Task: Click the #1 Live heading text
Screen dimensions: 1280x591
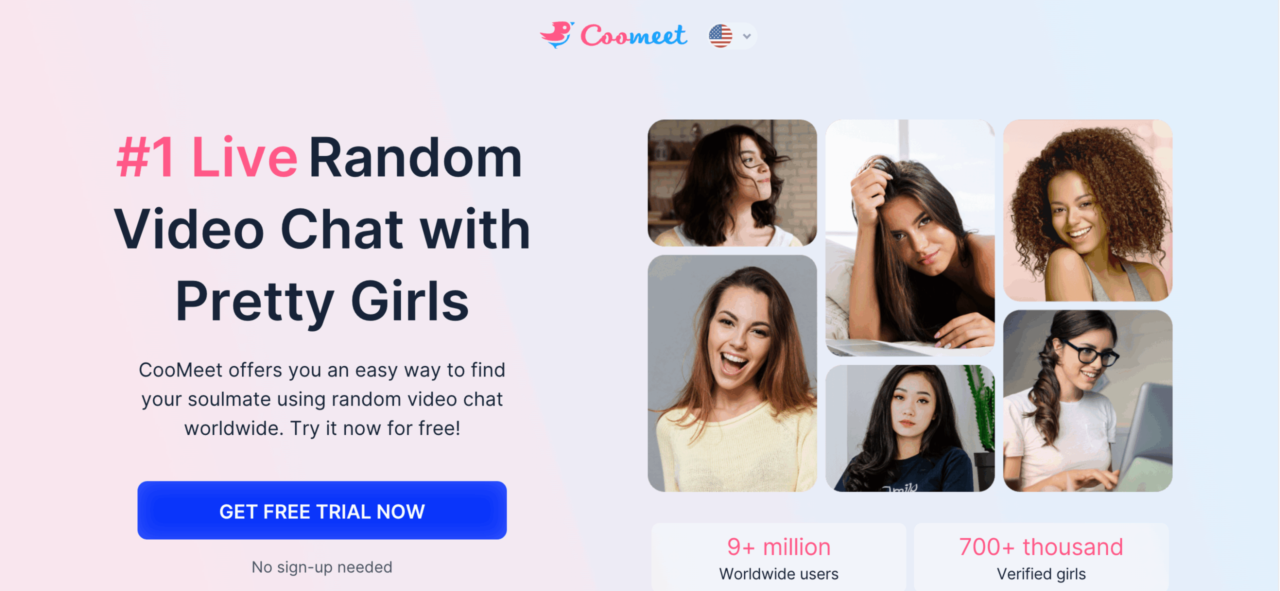Action: (x=207, y=157)
